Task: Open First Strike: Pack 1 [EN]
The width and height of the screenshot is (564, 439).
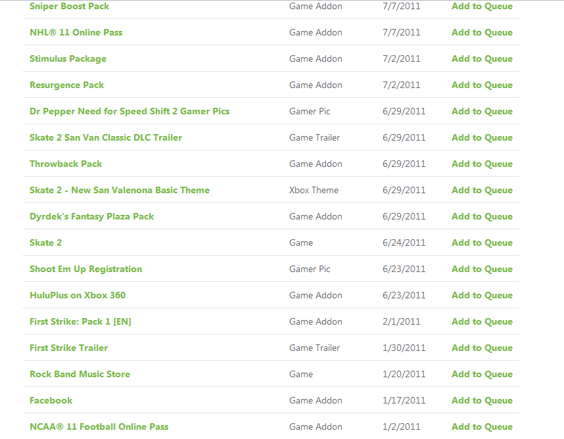Action: [80, 321]
